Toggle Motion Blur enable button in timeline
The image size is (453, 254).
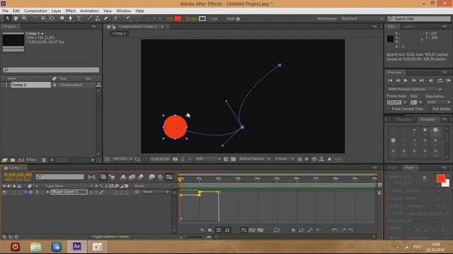pos(140,177)
